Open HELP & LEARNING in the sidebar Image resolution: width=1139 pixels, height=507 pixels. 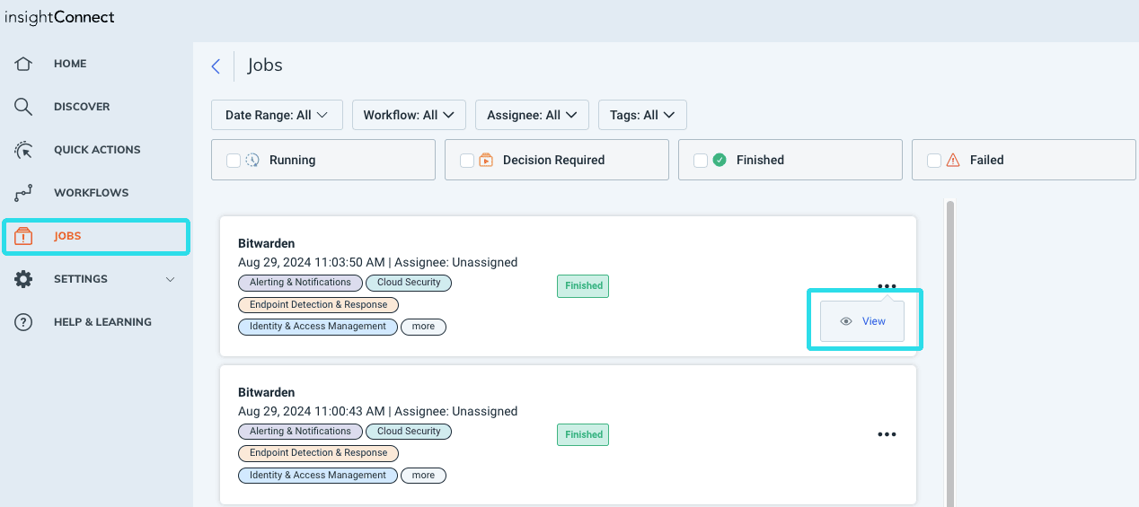[x=102, y=322]
